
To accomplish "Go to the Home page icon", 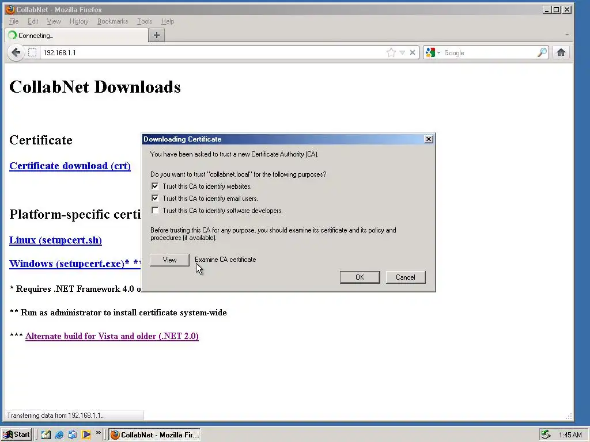I will (x=561, y=52).
